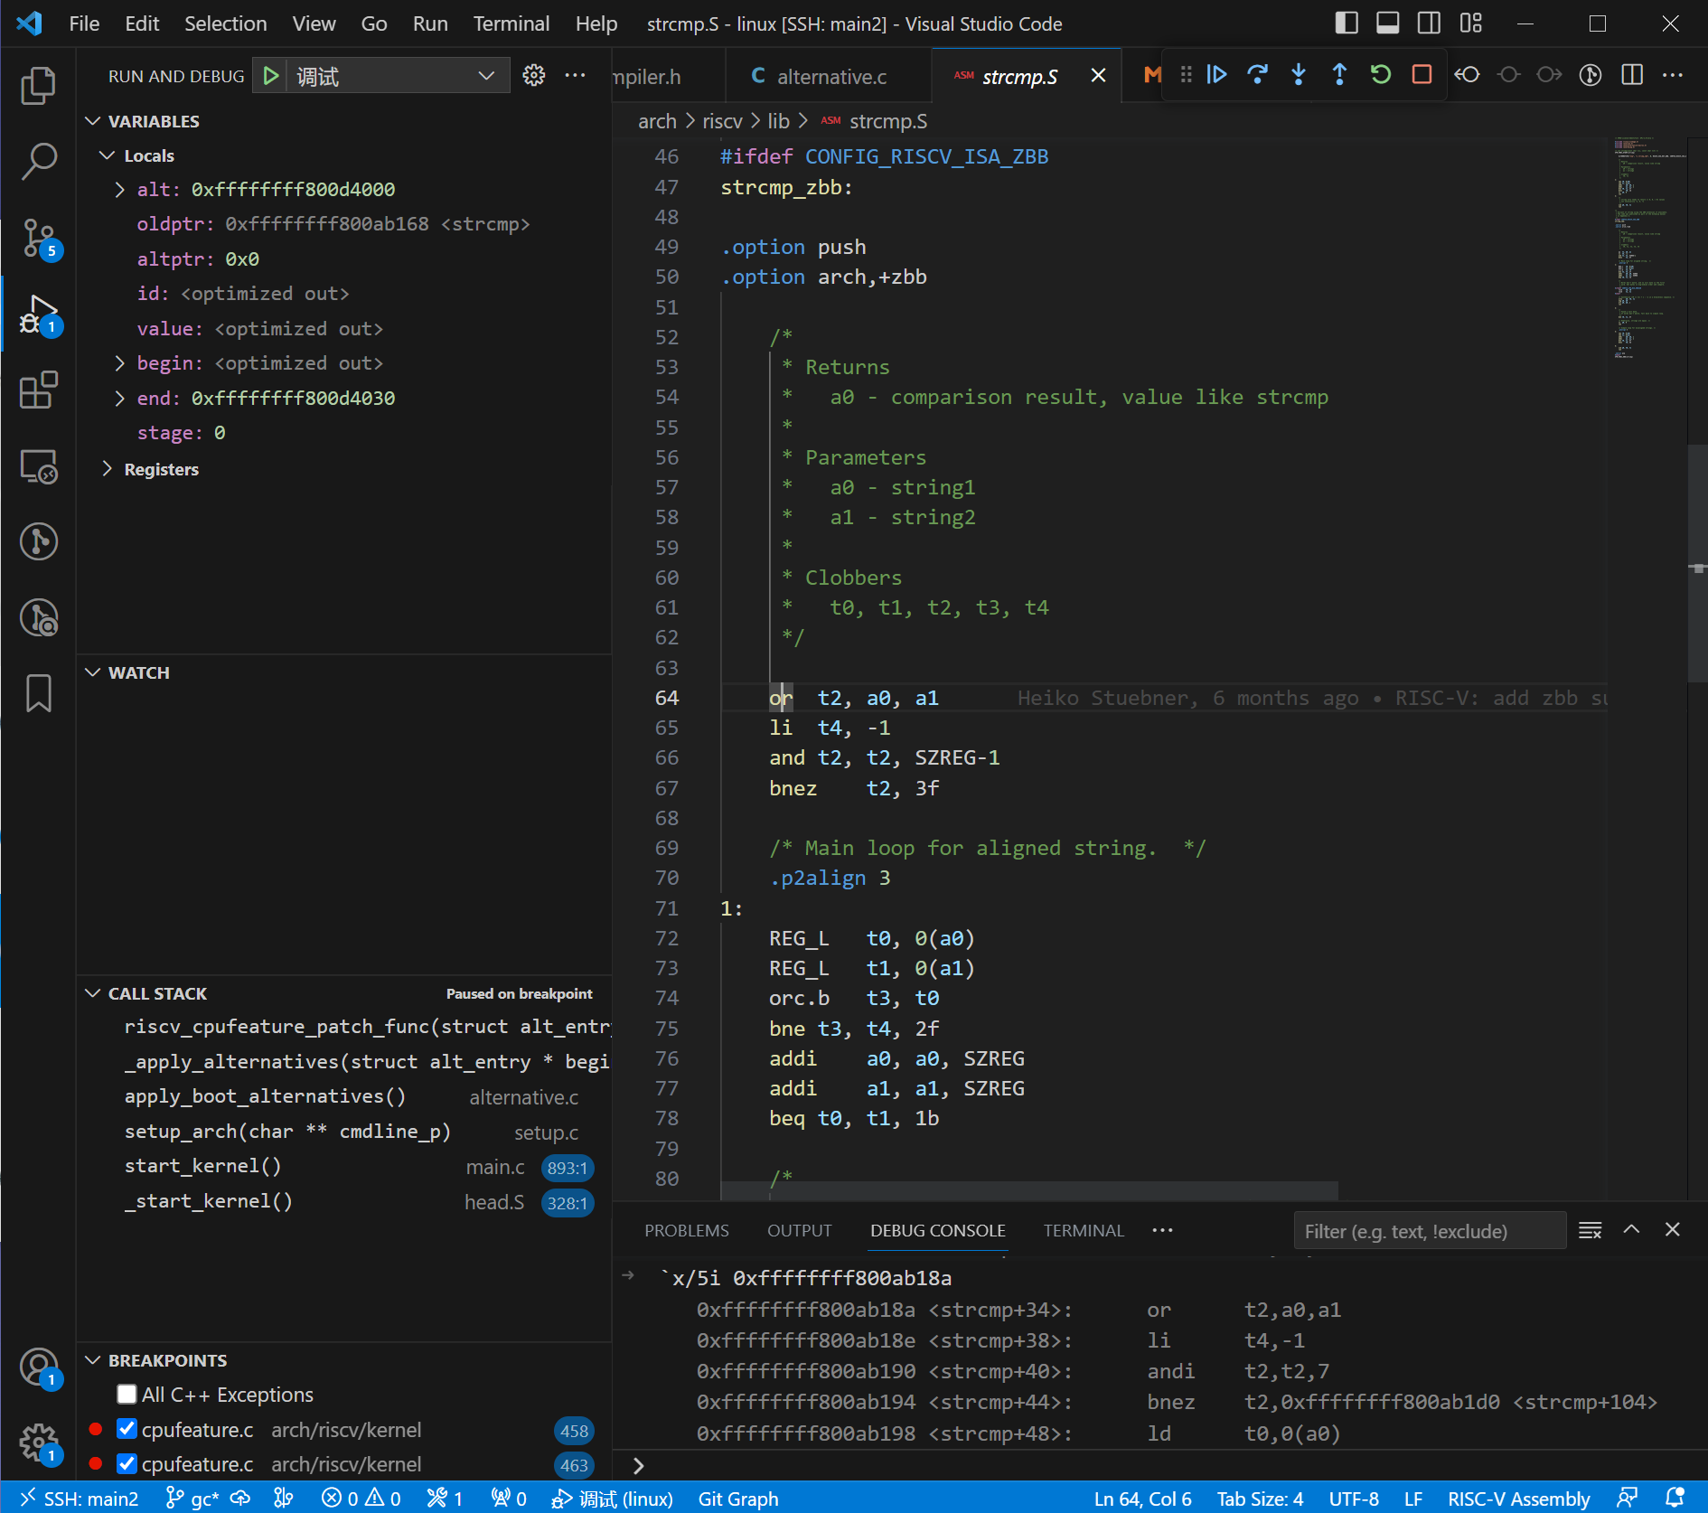The width and height of the screenshot is (1708, 1513).
Task: Uncheck cpufeature.c breakpoint at line 458
Action: (x=127, y=1430)
